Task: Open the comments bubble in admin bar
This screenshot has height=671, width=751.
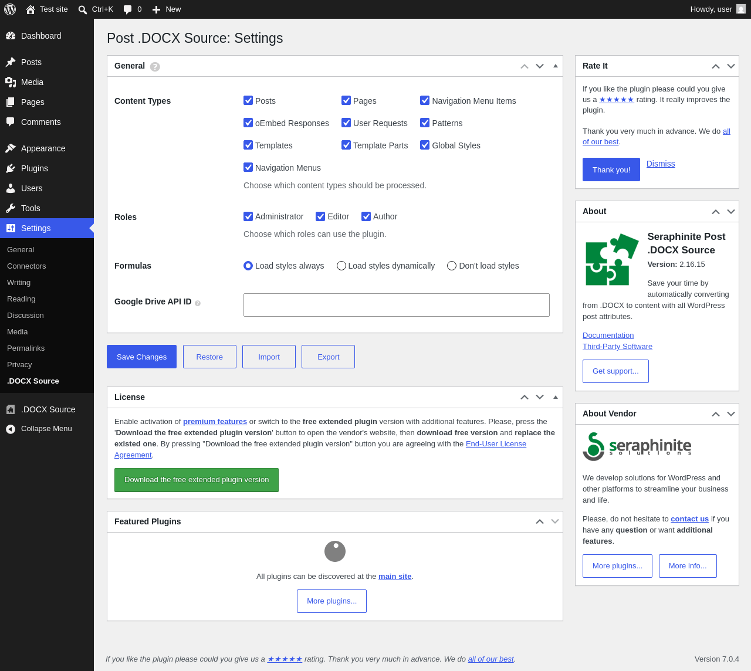Action: click(128, 9)
